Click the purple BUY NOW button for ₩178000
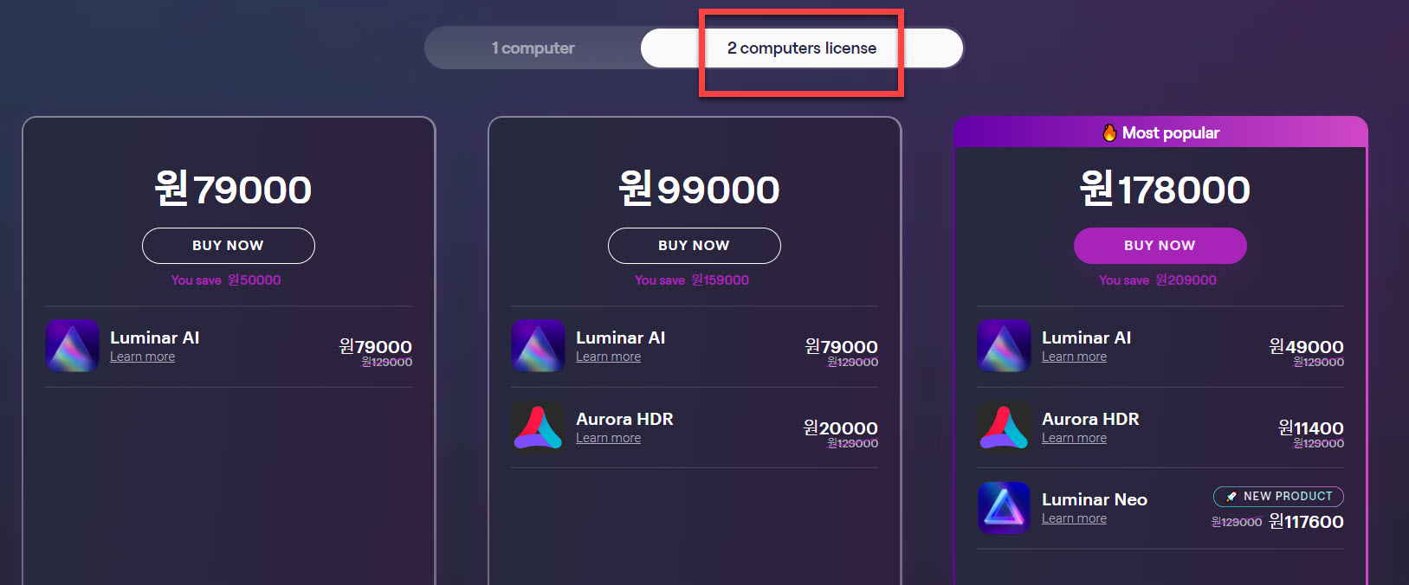This screenshot has width=1409, height=585. pyautogui.click(x=1160, y=246)
